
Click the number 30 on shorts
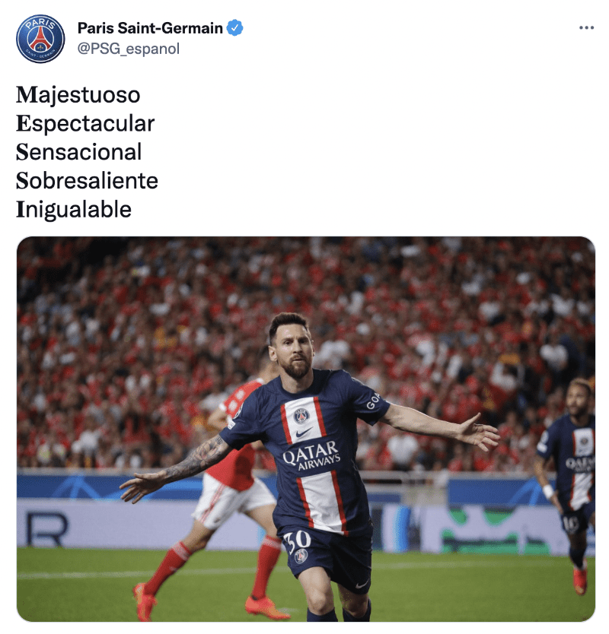pos(298,541)
